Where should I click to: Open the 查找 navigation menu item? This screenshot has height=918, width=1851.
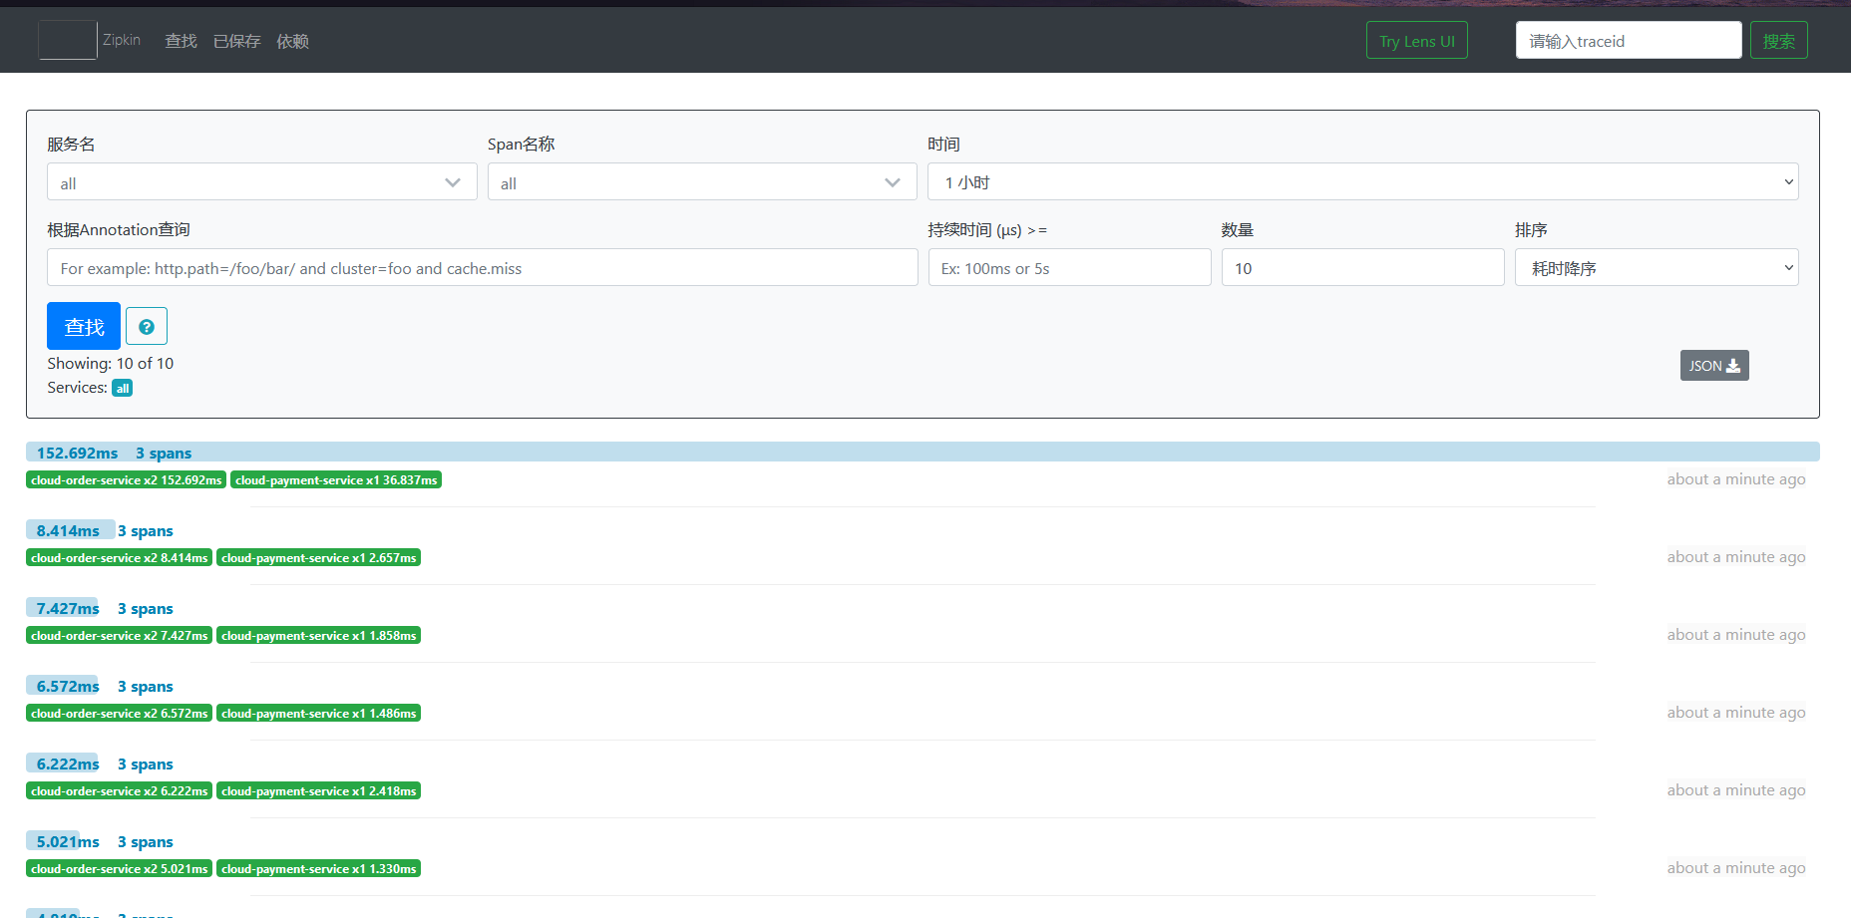181,41
